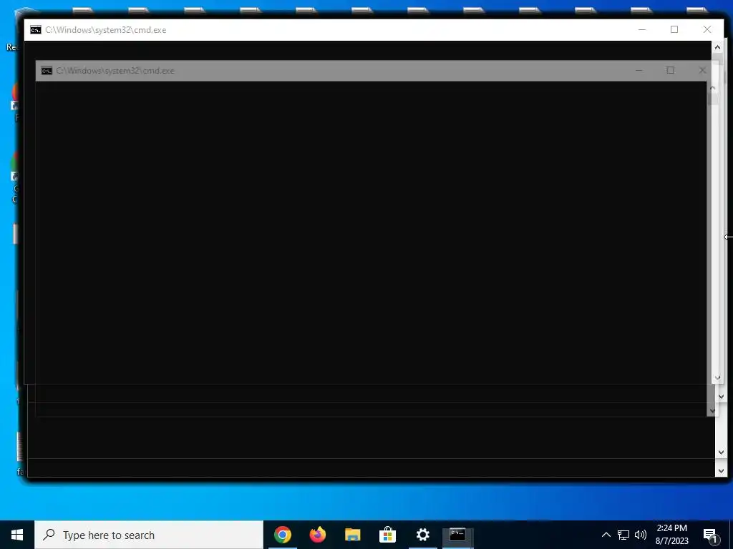
Task: Open File Explorer from the taskbar
Action: [x=352, y=535]
